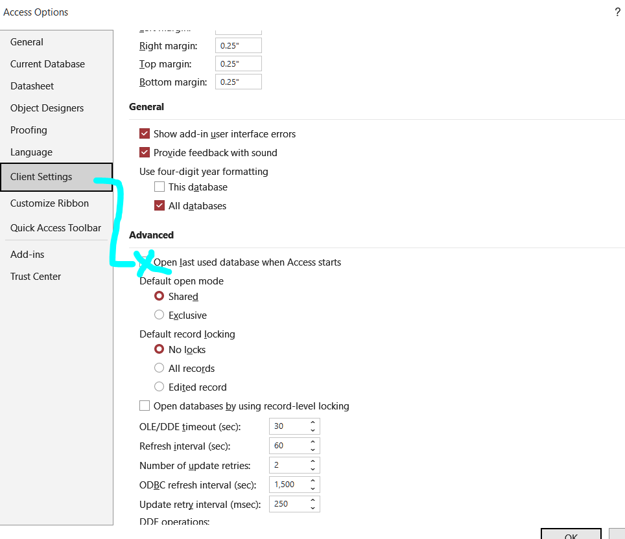Increase Update retry interval value
This screenshot has height=539, width=625.
pos(313,500)
